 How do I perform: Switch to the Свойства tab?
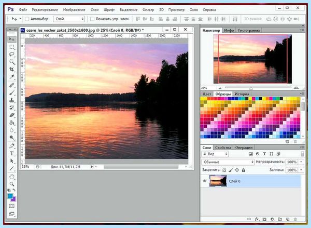coord(223,147)
